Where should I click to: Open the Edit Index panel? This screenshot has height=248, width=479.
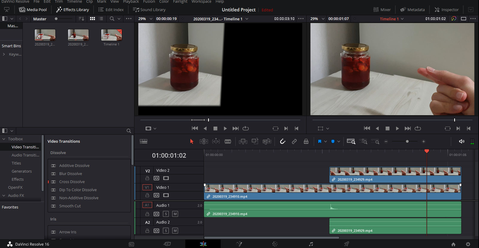coord(111,10)
